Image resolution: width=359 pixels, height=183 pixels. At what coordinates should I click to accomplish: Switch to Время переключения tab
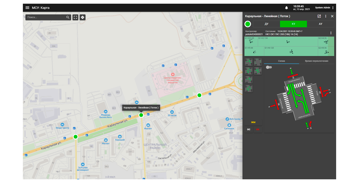click(x=317, y=61)
